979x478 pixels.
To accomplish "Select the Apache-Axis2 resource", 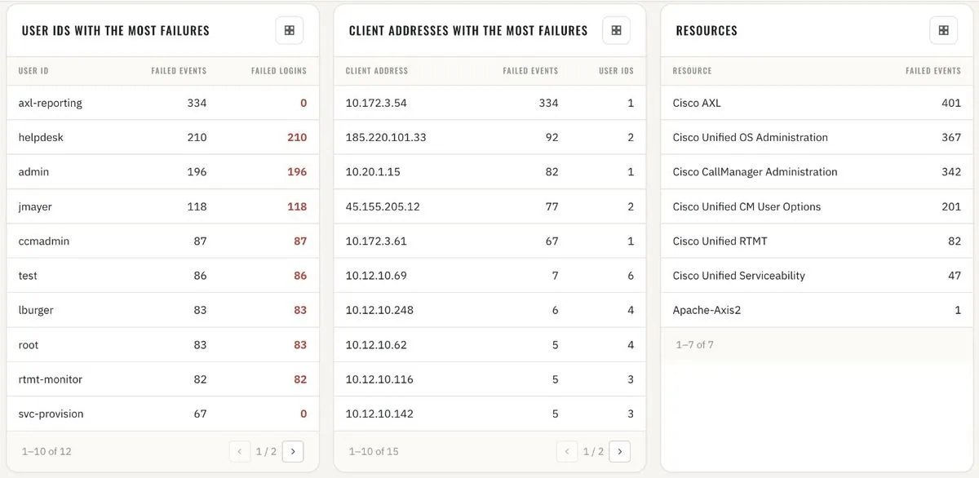I will tap(707, 310).
